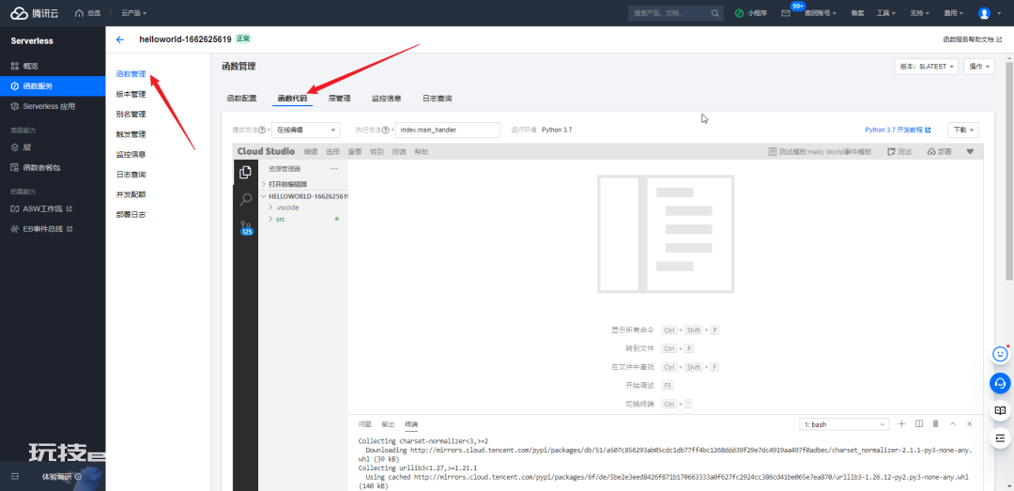
Task: Switch to the 监控信息 tab
Action: point(386,99)
